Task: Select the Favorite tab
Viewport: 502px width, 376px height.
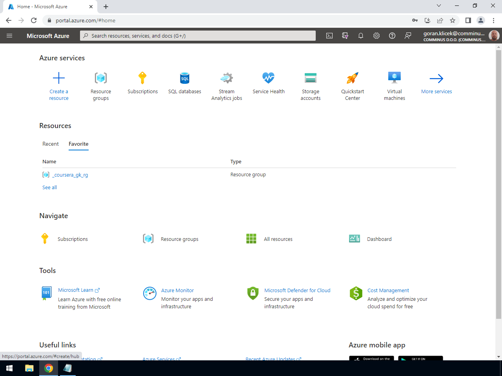Action: pos(78,144)
